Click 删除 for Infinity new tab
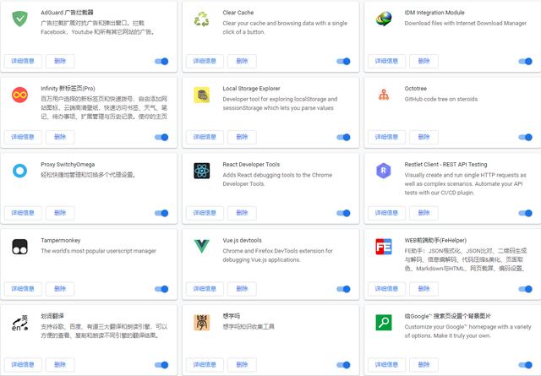This screenshot has width=541, height=376. pyautogui.click(x=60, y=137)
